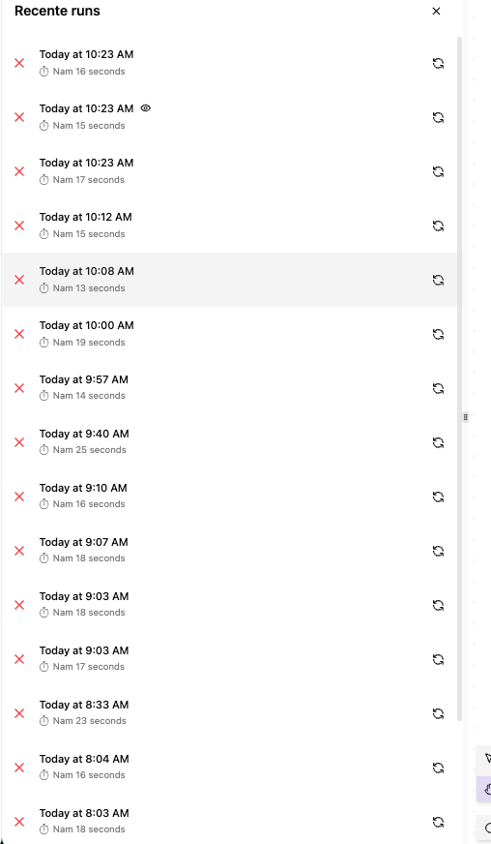This screenshot has height=844, width=491.
Task: Rerun the 10:23 AM run lasting 16 seconds
Action: point(438,64)
